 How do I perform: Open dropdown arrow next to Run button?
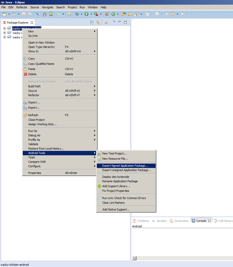(91, 14)
